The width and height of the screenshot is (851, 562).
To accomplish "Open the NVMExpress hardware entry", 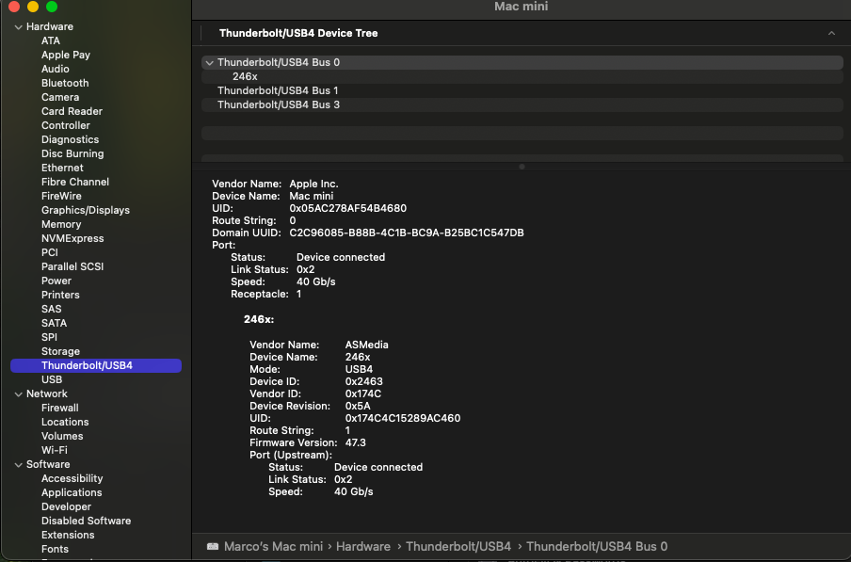I will pyautogui.click(x=72, y=238).
